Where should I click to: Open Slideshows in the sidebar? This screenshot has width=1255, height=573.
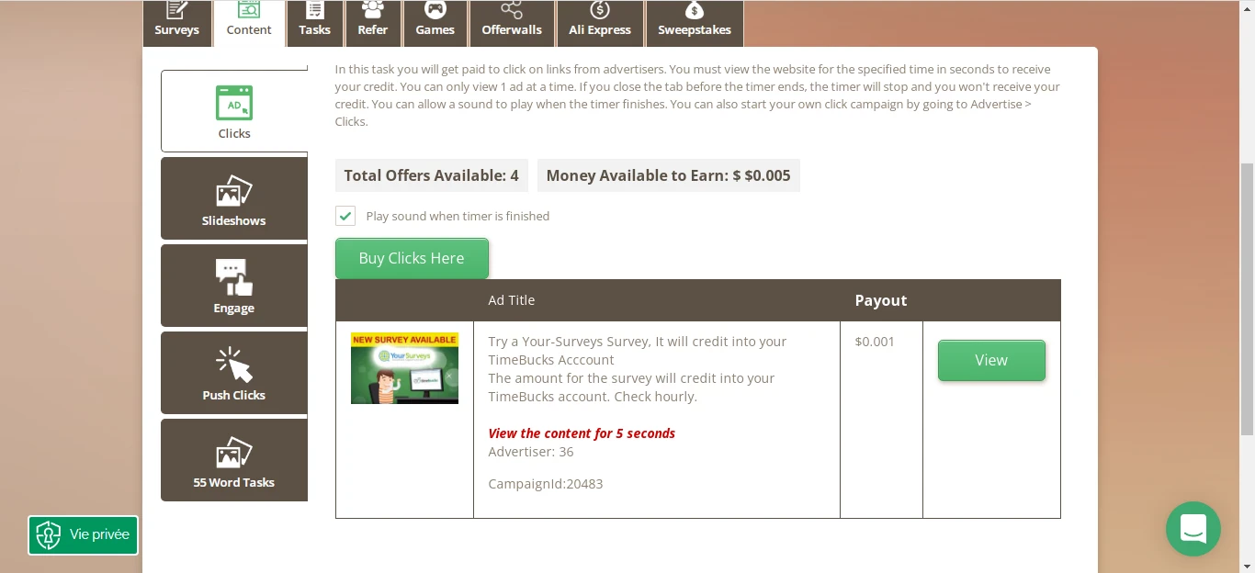click(x=234, y=198)
